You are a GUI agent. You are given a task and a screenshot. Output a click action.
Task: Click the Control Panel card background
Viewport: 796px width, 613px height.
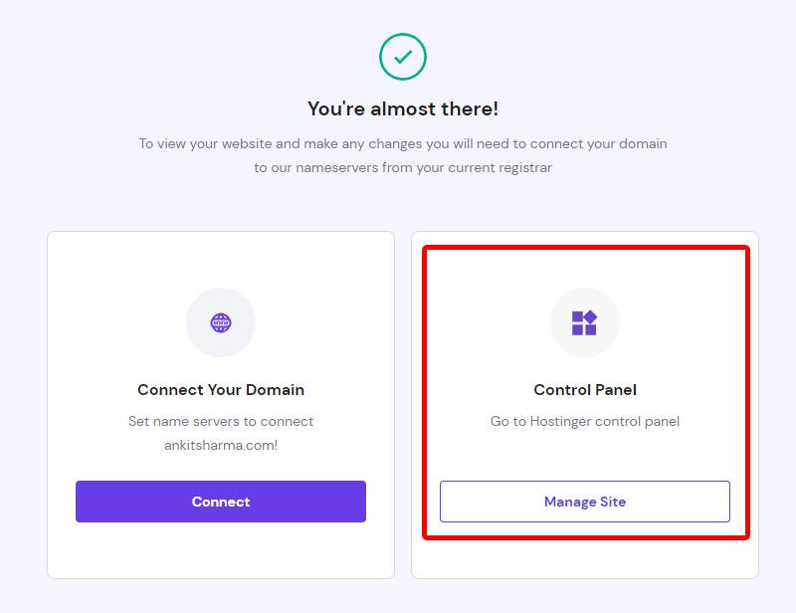[585, 558]
